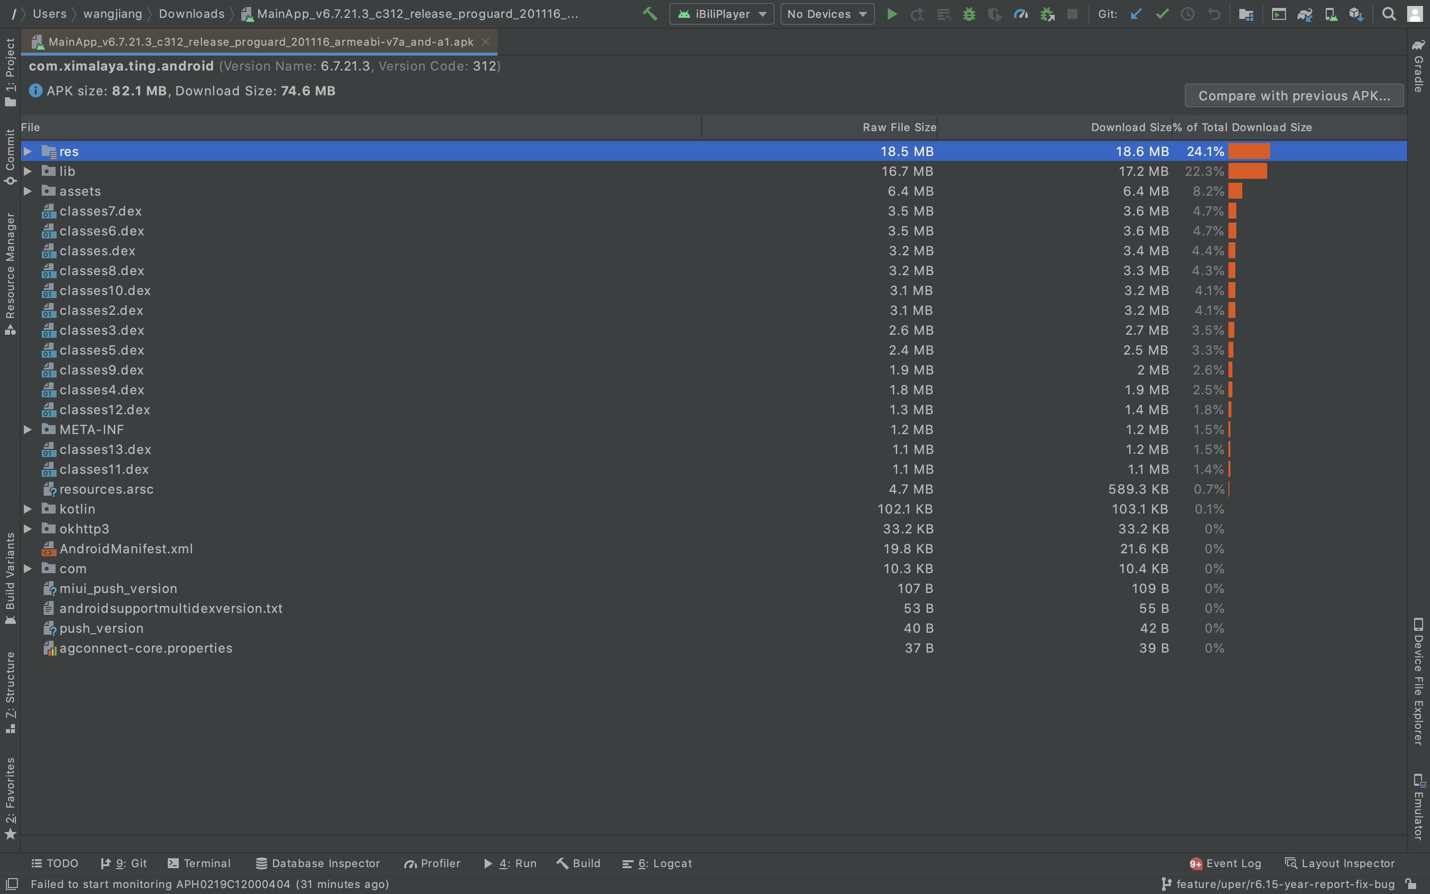The width and height of the screenshot is (1430, 894).
Task: Open the Profile app gauge icon
Action: tap(1020, 13)
